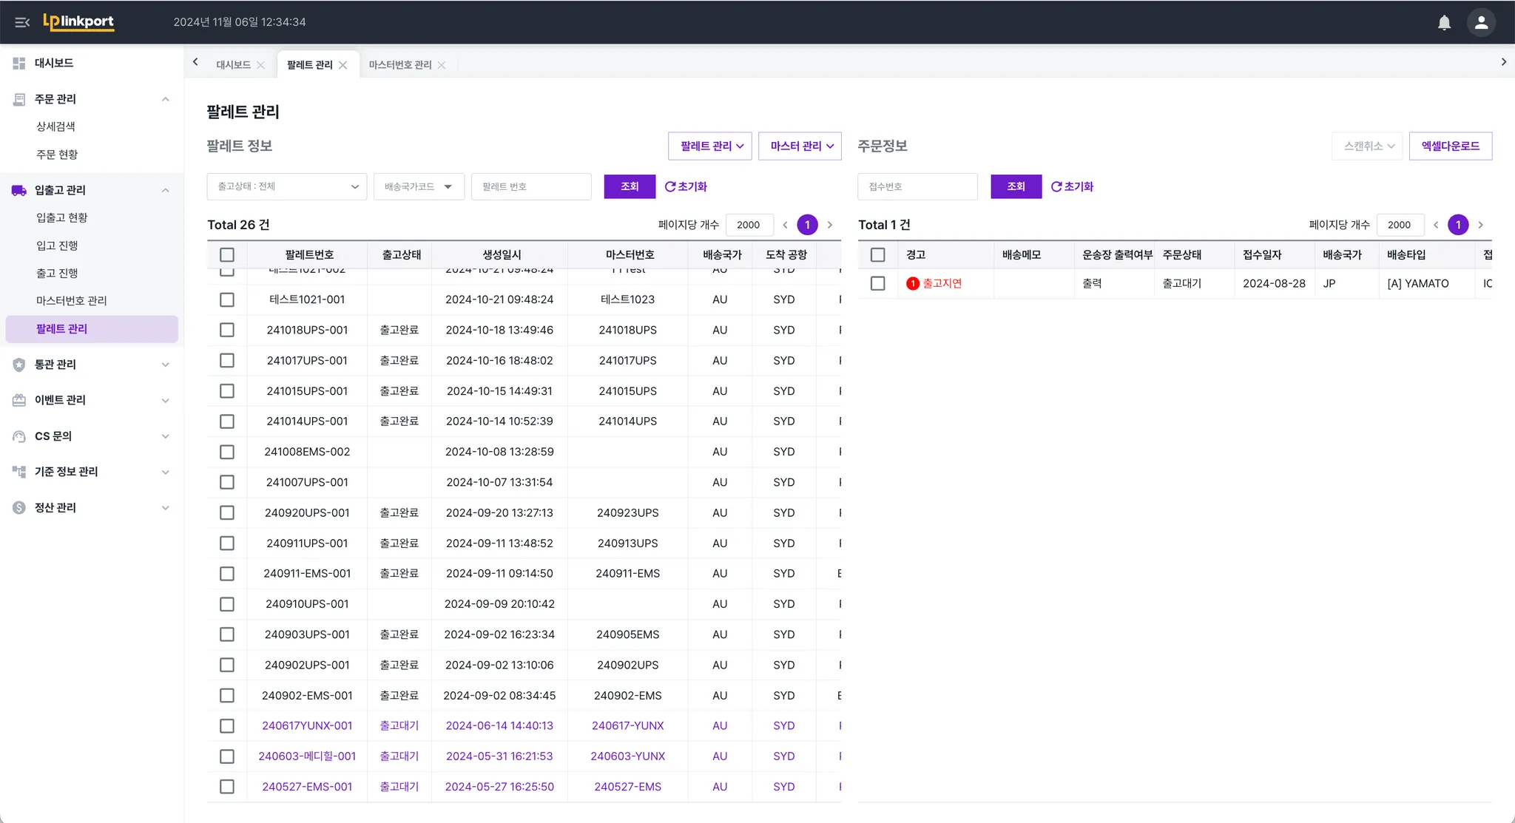The width and height of the screenshot is (1515, 823).
Task: Open the 배송국가코드 dropdown
Action: point(419,186)
